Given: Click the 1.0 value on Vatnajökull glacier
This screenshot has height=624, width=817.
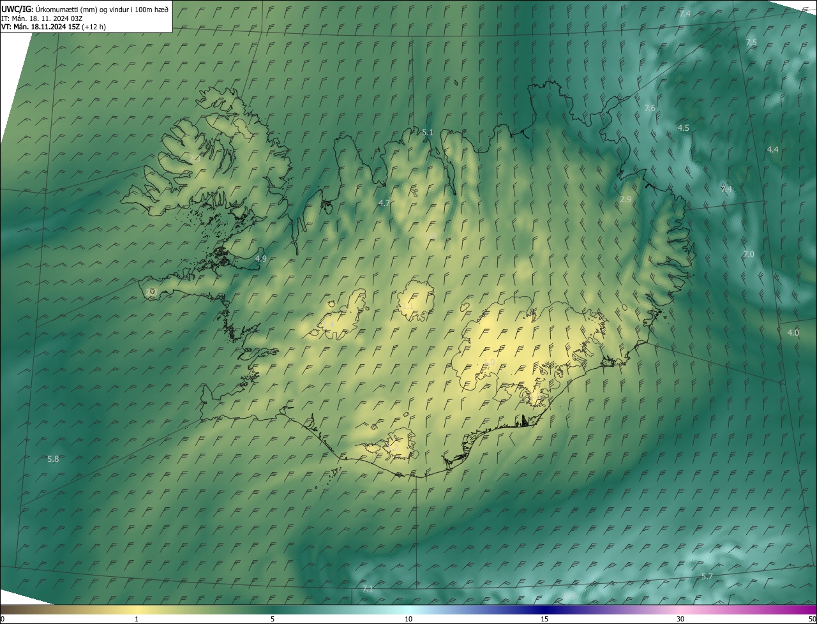Looking at the screenshot, I should pos(489,362).
